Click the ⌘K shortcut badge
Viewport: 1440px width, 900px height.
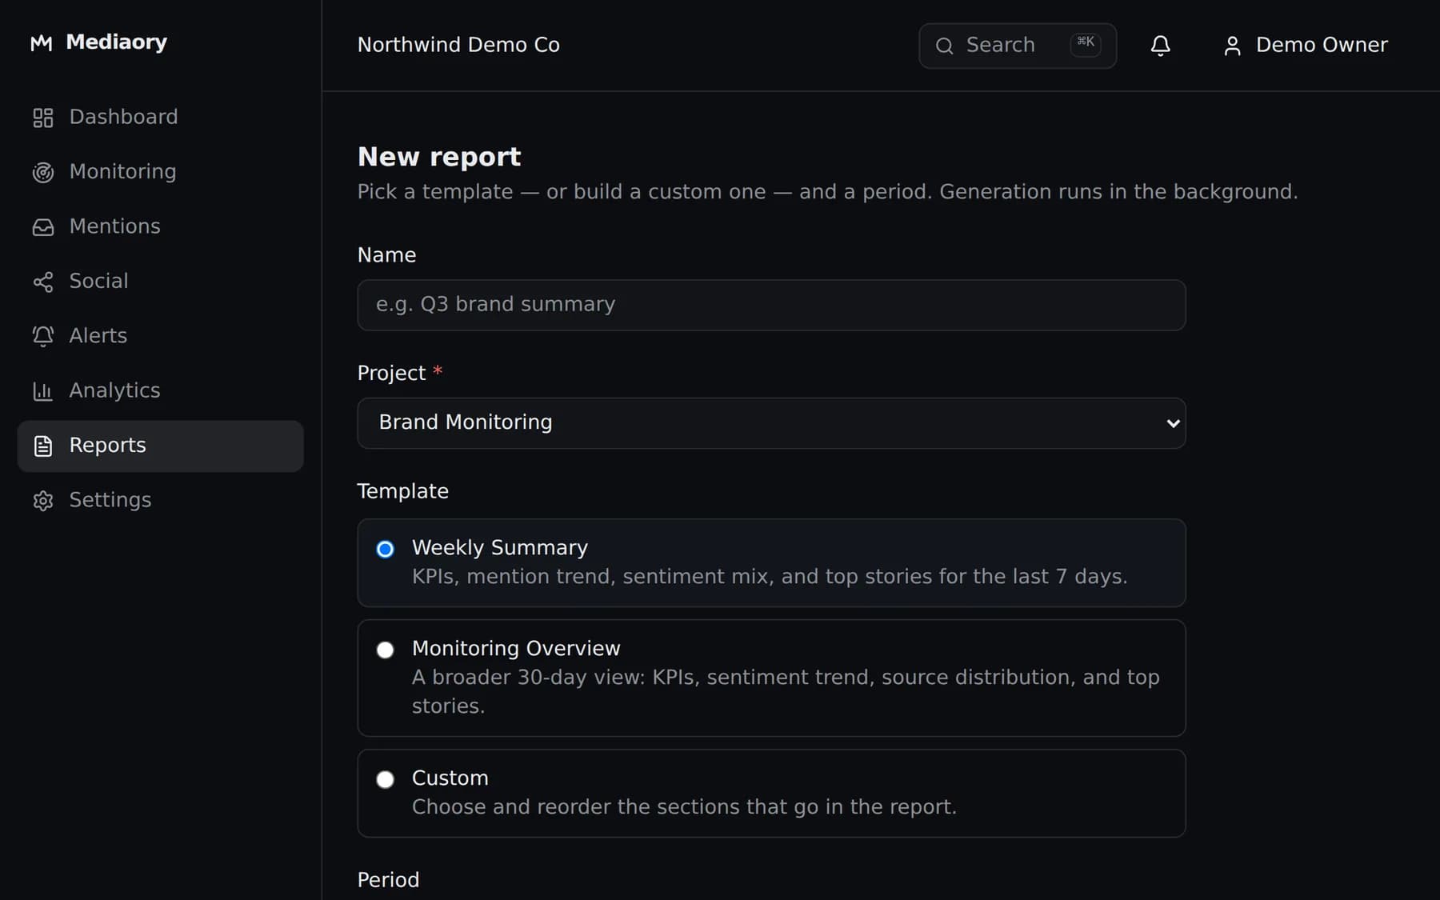(x=1086, y=43)
